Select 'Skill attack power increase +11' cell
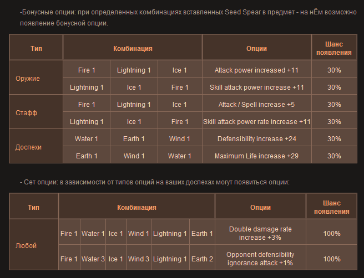 coord(256,87)
